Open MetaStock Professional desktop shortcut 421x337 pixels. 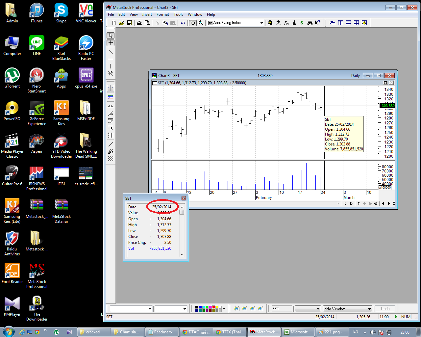coord(37,275)
